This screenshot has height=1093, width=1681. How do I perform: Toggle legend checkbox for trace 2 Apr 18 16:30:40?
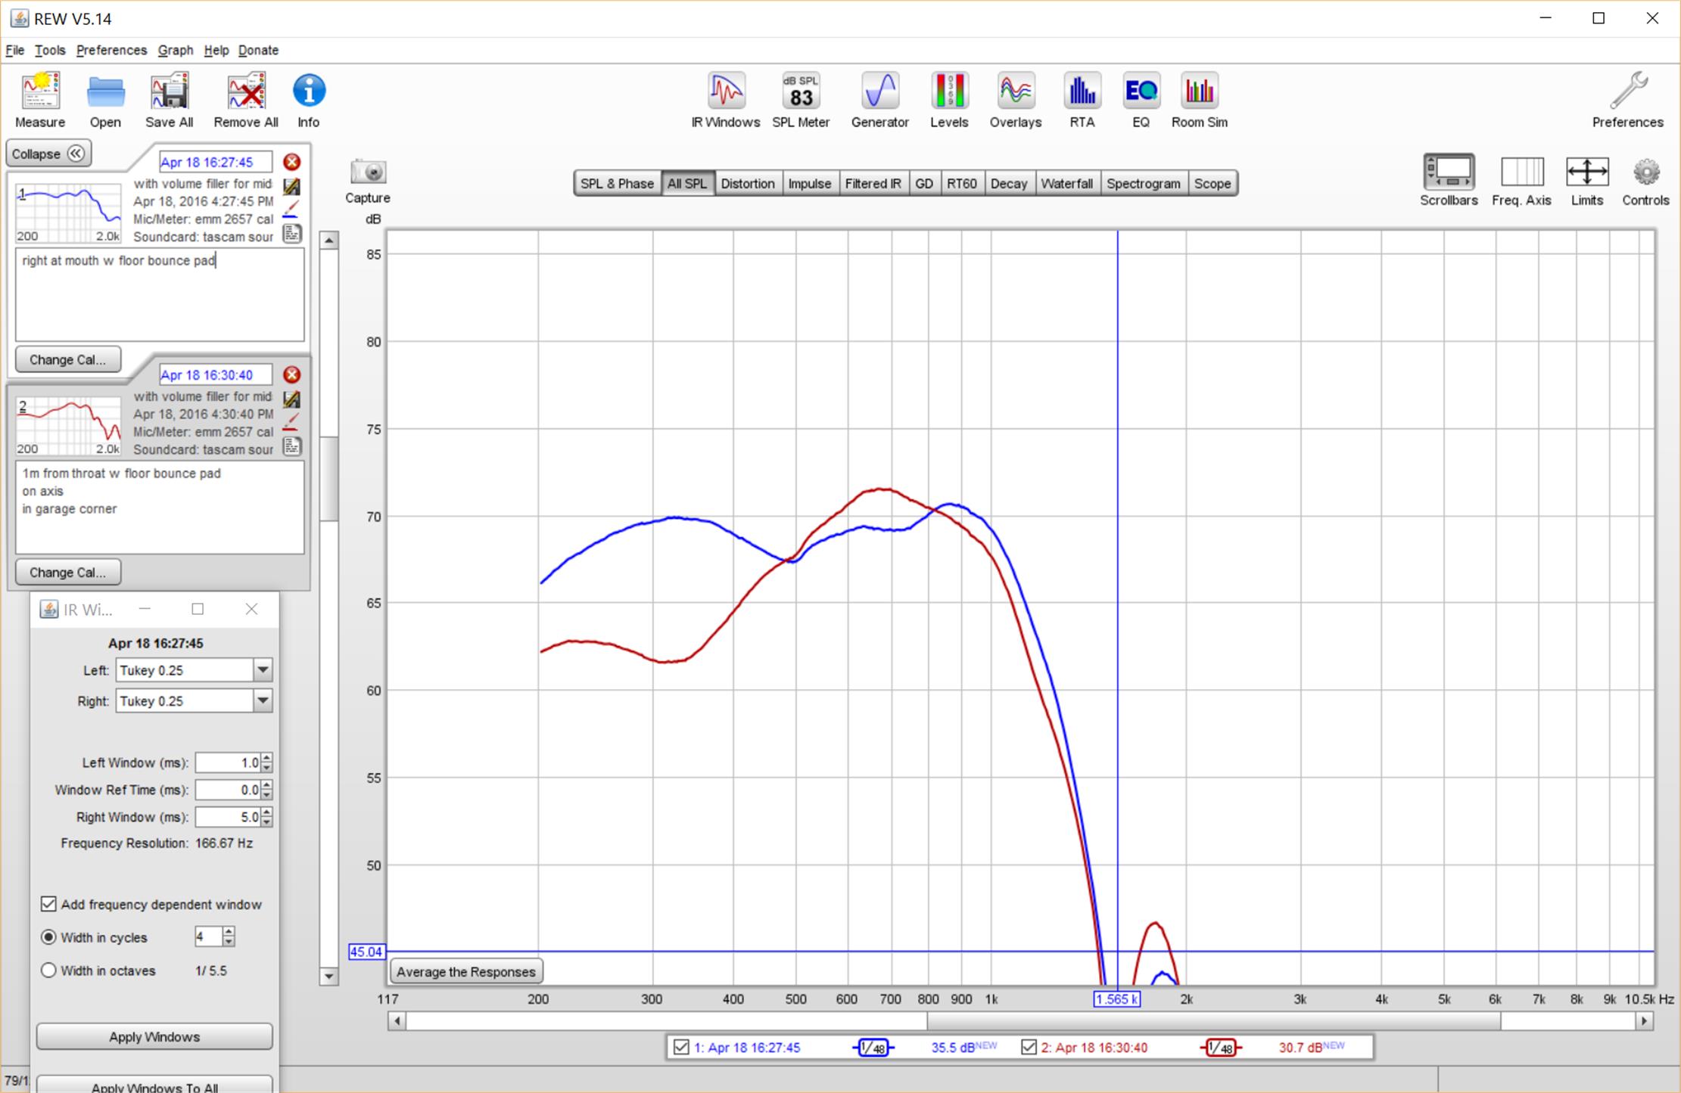pos(1028,1047)
